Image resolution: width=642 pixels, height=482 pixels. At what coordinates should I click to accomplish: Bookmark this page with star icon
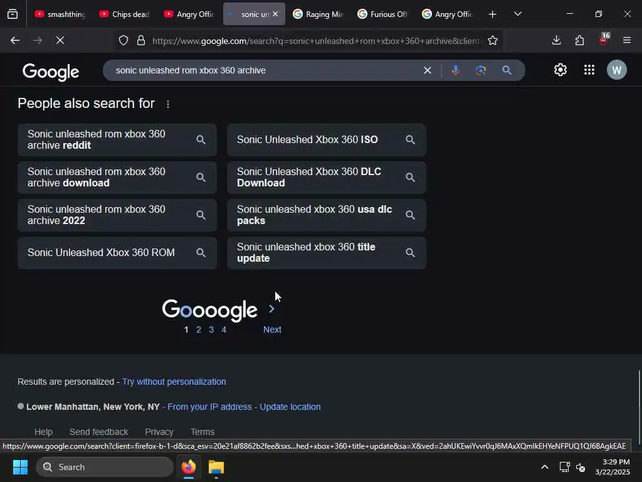(x=493, y=40)
